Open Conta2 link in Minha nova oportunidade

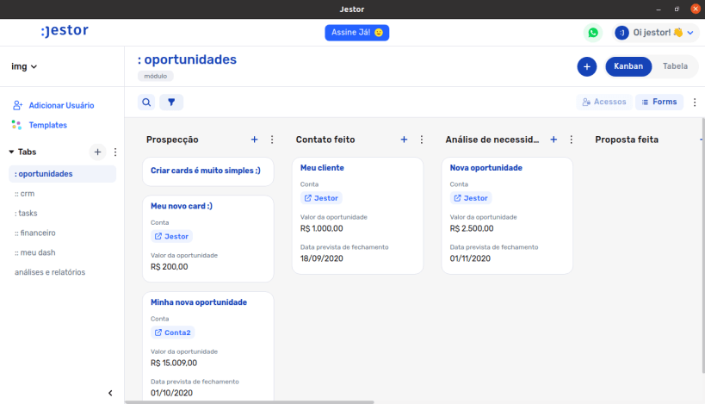coord(173,333)
